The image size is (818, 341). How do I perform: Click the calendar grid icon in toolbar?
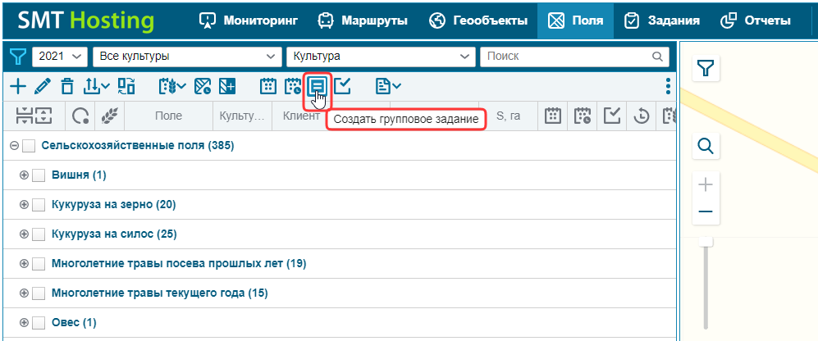tap(268, 86)
